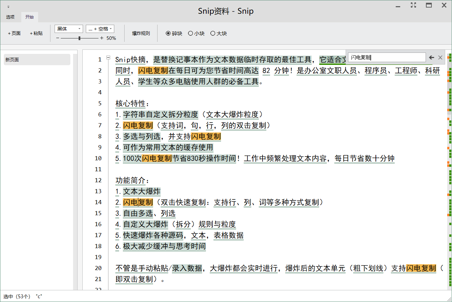Click the number 82 on line 2
Image resolution: width=452 pixels, height=302 pixels.
[266, 71]
